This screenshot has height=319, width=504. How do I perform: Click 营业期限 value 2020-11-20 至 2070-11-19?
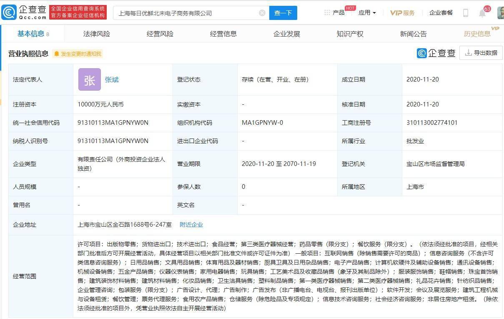(279, 164)
